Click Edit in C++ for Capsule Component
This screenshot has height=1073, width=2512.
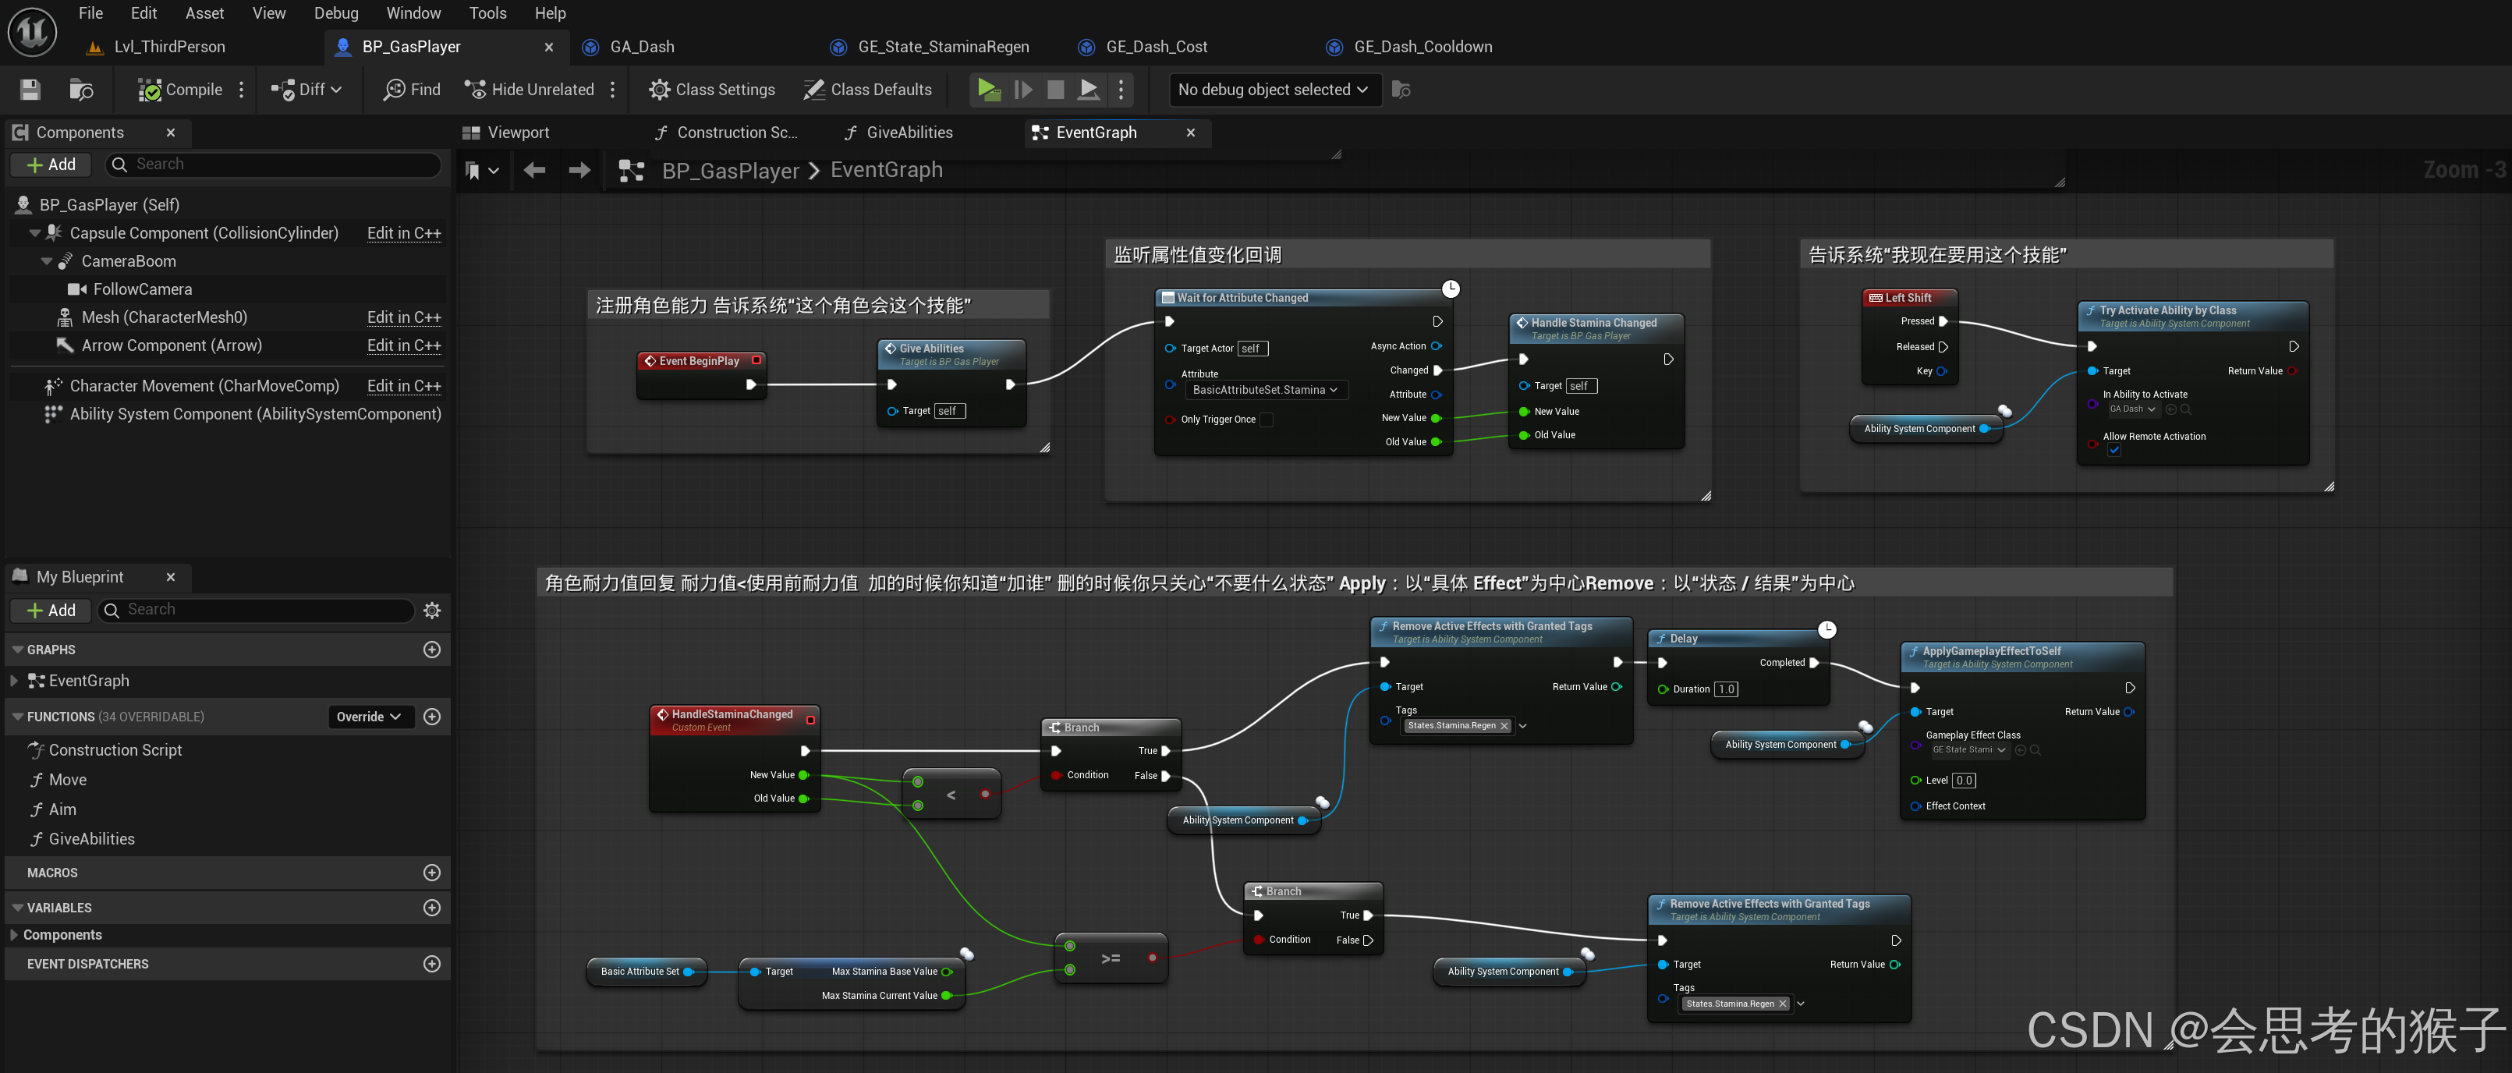(404, 233)
